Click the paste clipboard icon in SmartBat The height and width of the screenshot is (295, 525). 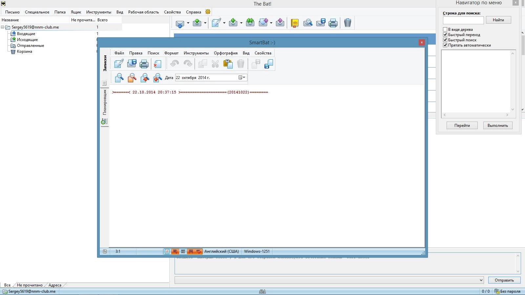pyautogui.click(x=228, y=64)
